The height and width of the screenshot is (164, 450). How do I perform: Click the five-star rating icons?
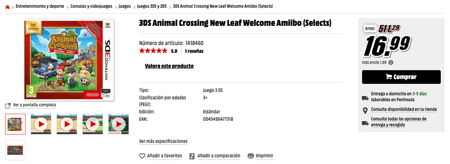coord(153,51)
